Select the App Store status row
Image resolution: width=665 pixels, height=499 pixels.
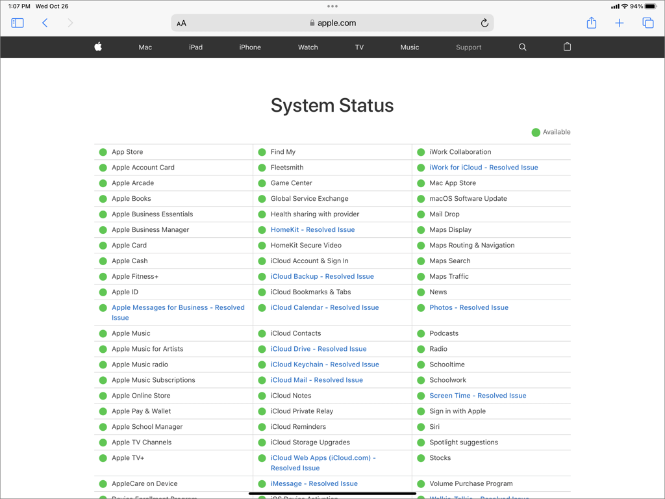[173, 152]
